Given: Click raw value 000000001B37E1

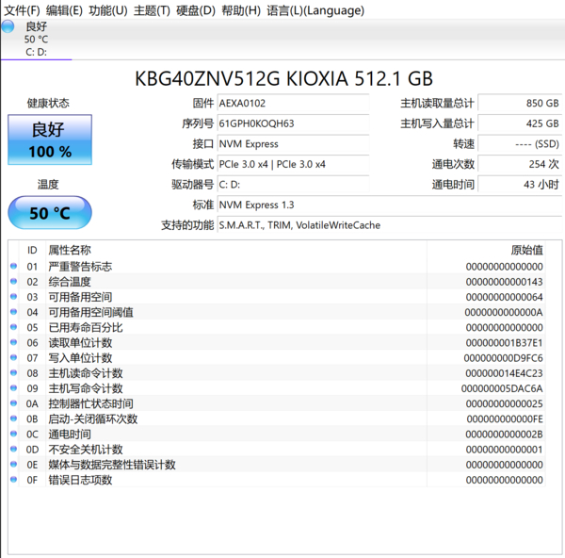Looking at the screenshot, I should (x=504, y=343).
